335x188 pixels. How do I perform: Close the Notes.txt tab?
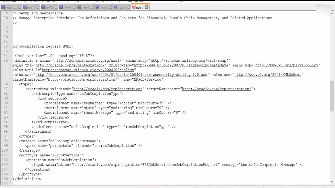(19, 7)
